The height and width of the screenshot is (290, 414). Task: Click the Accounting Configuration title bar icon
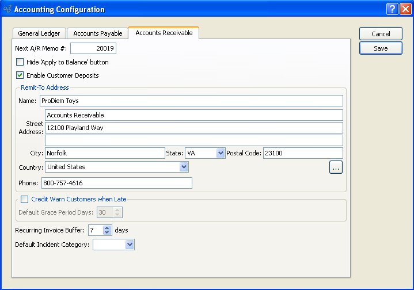click(7, 9)
